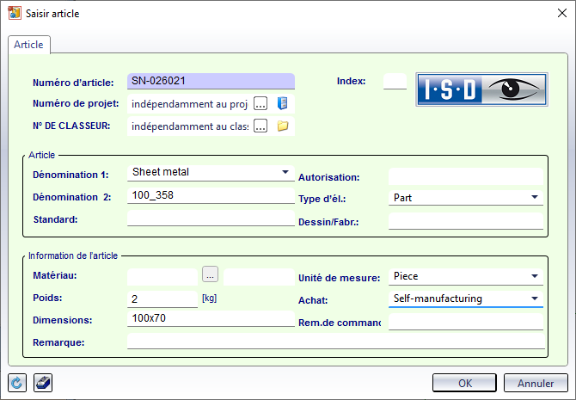
Task: Select the Article tab
Action: (x=29, y=45)
